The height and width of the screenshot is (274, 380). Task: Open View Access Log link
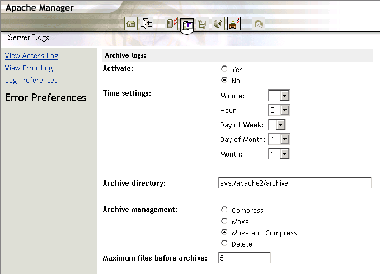click(x=31, y=56)
